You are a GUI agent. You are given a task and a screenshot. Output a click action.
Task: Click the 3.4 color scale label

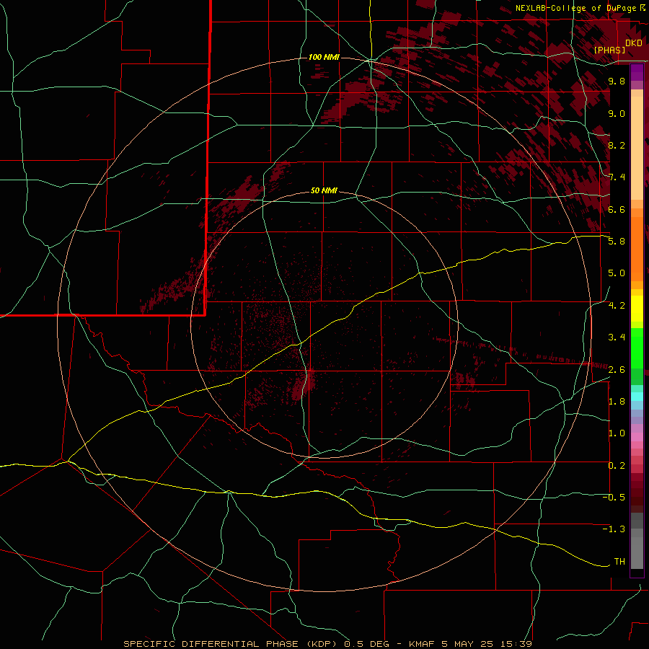click(x=617, y=337)
